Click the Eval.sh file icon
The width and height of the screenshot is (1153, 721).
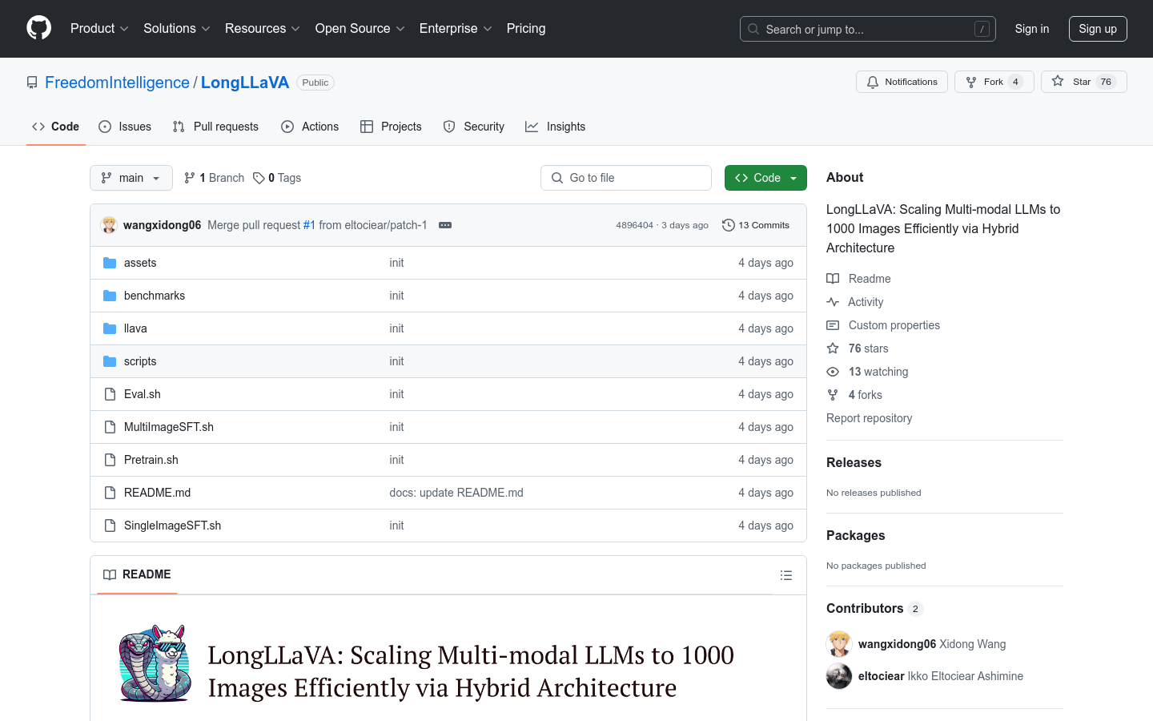pyautogui.click(x=110, y=394)
